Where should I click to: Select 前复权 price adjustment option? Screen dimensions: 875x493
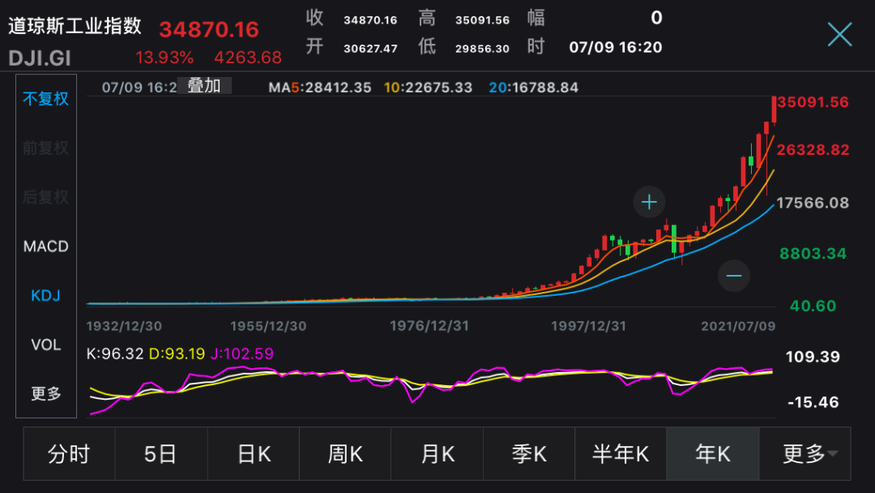point(45,148)
